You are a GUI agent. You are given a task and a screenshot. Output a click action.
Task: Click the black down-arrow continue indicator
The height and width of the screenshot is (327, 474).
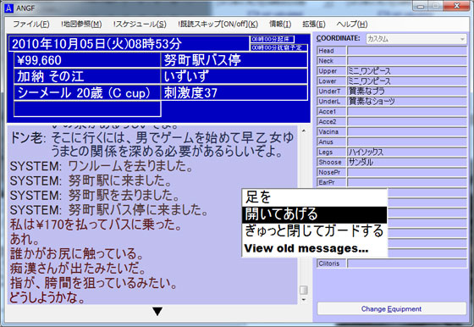click(x=157, y=311)
